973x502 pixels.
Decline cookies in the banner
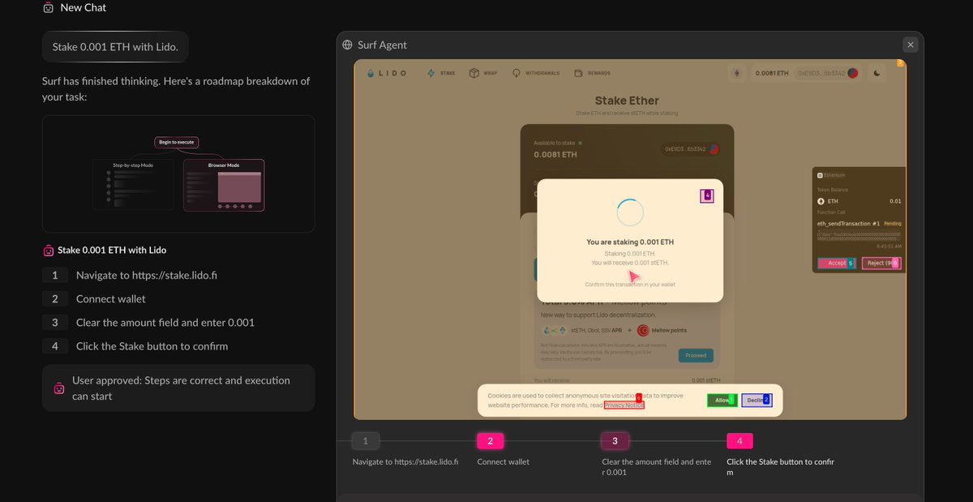point(757,400)
